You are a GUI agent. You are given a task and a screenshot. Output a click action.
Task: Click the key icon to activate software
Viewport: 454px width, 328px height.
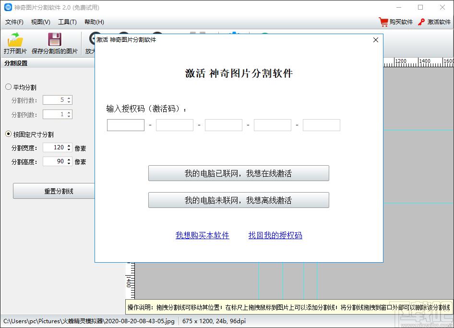pyautogui.click(x=421, y=22)
